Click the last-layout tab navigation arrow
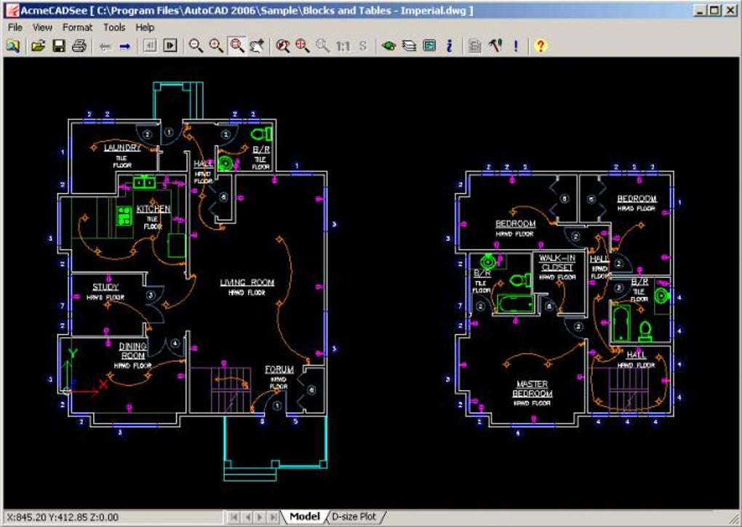Screen dimensions: 742x527 click(273, 517)
